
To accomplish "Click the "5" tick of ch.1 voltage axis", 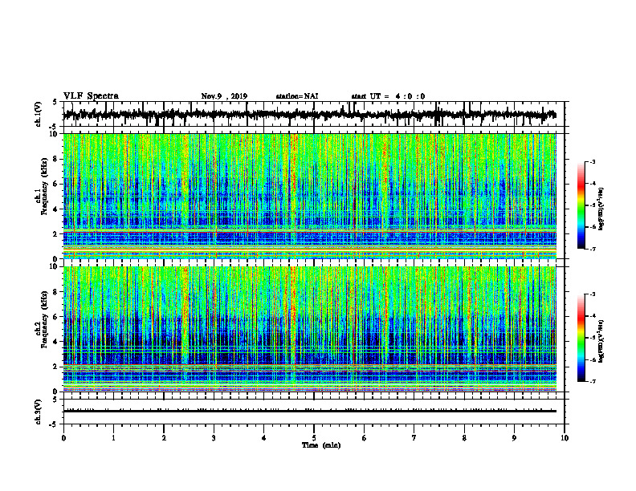I will coord(56,102).
